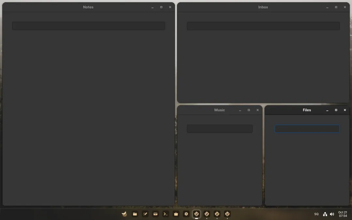Viewport: 352px width, 220px height.
Task: Open the mail envelope icon in the dock
Action: click(x=155, y=214)
